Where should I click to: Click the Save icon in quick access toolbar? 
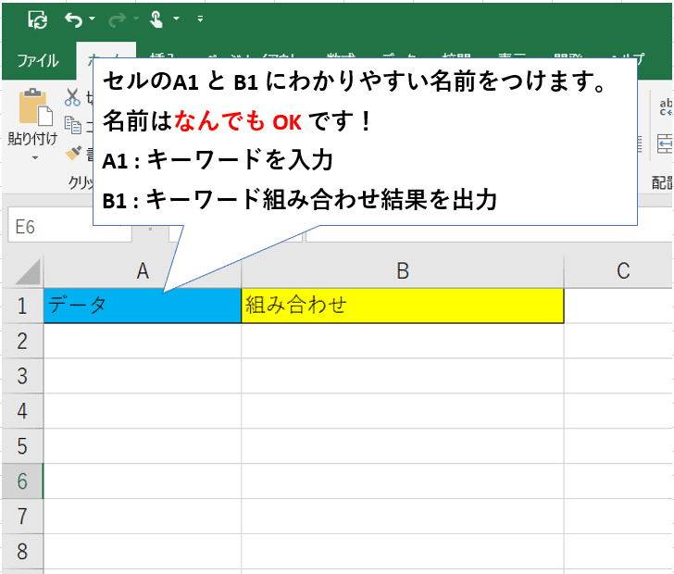(38, 19)
